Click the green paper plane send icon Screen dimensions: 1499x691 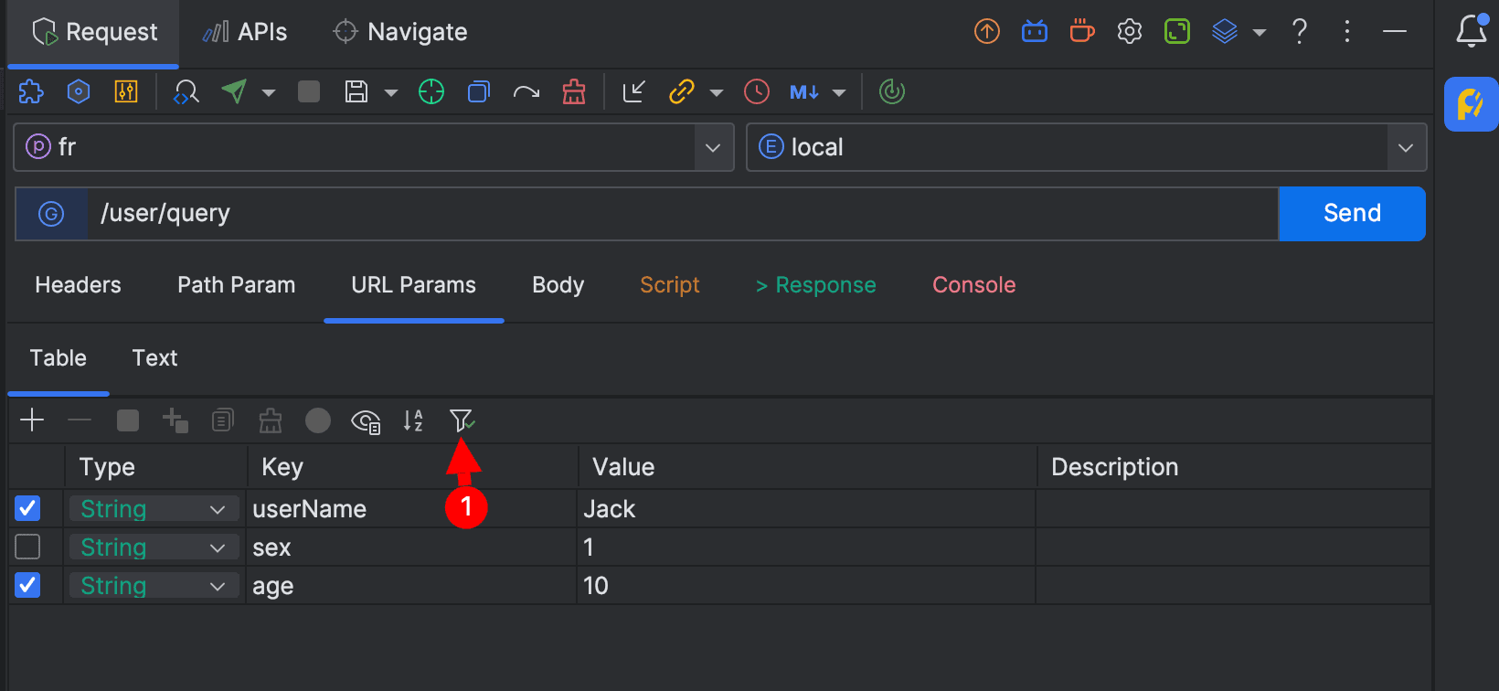pyautogui.click(x=235, y=91)
